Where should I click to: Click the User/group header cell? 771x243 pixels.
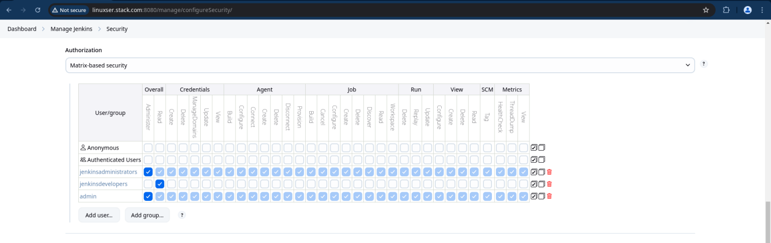click(x=110, y=113)
